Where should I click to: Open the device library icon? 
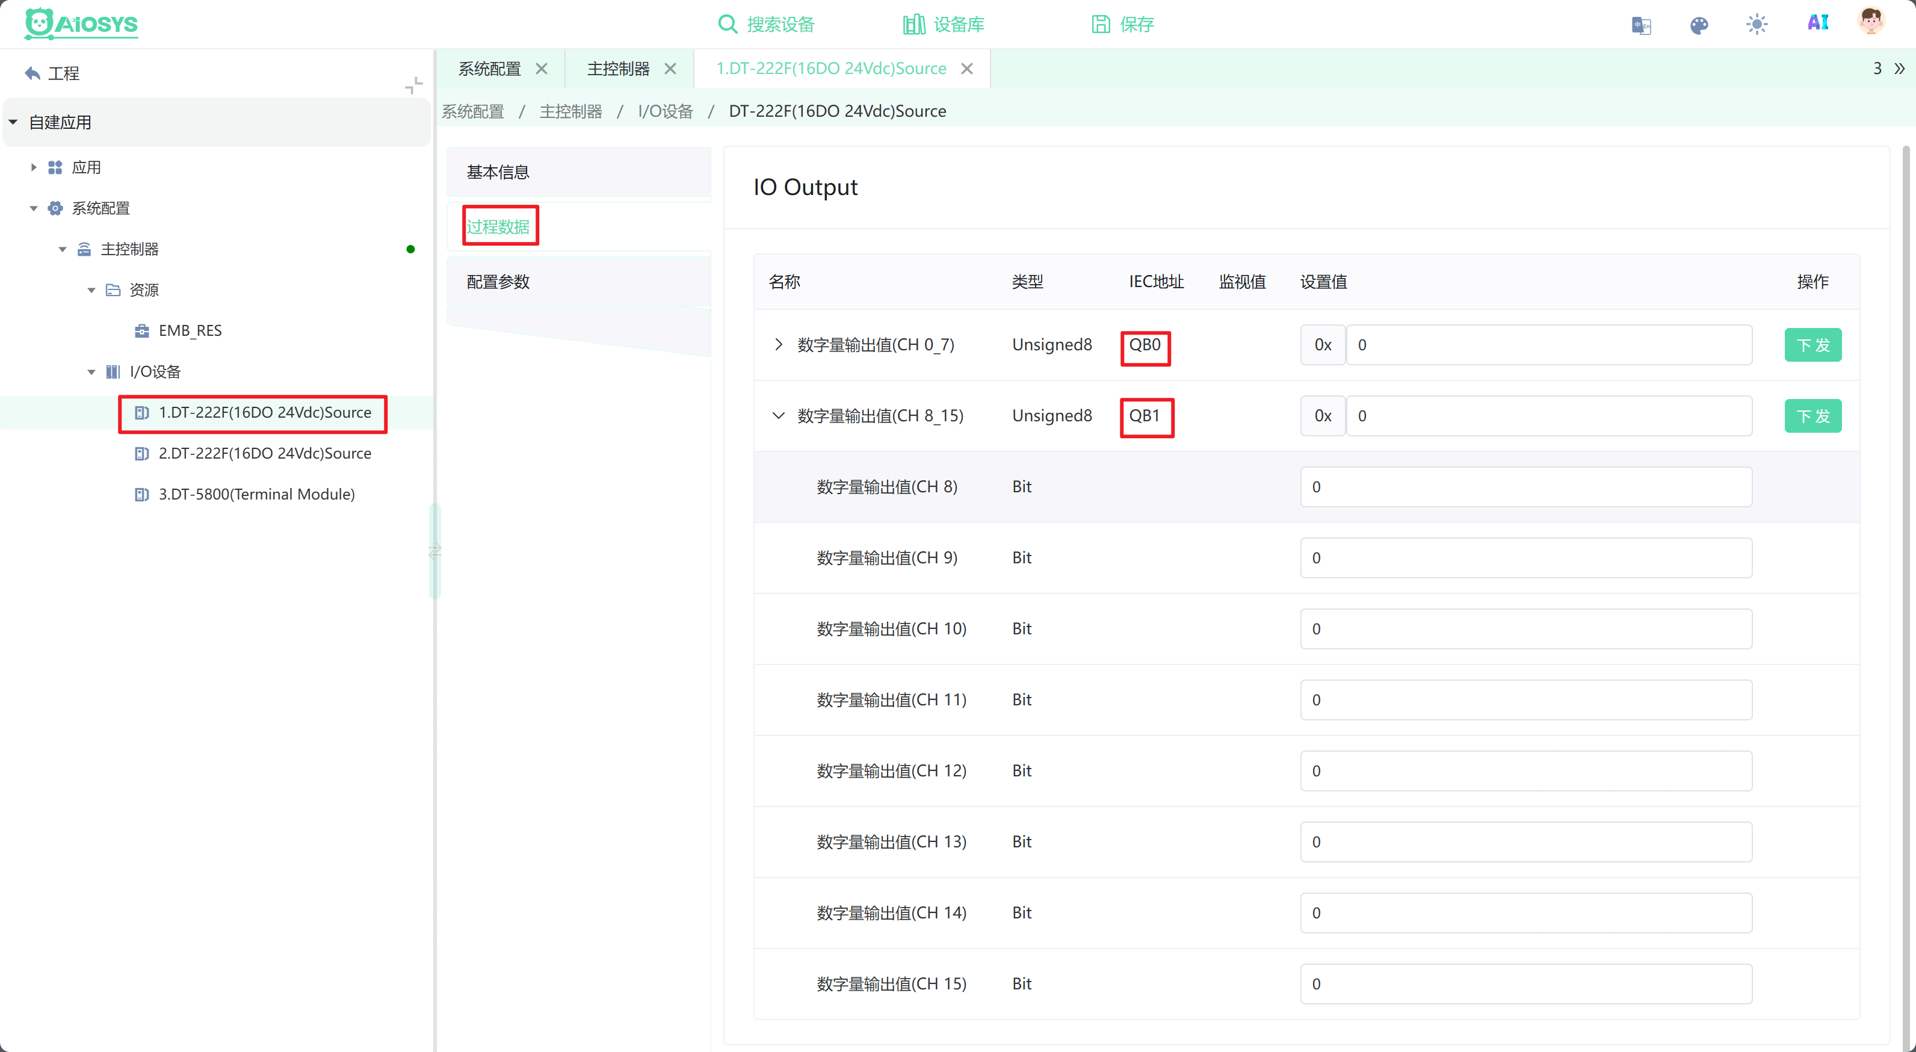point(913,24)
